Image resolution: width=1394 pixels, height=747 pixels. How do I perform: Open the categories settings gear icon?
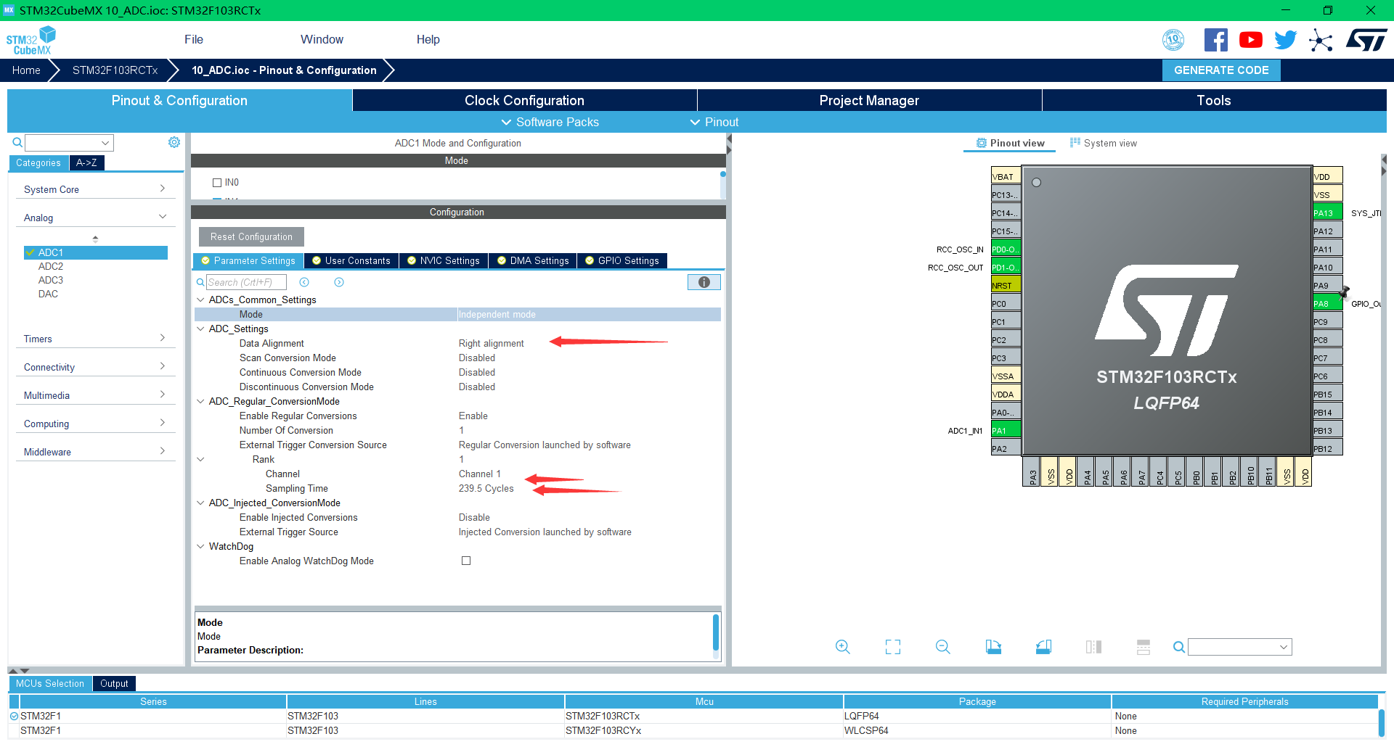click(174, 142)
